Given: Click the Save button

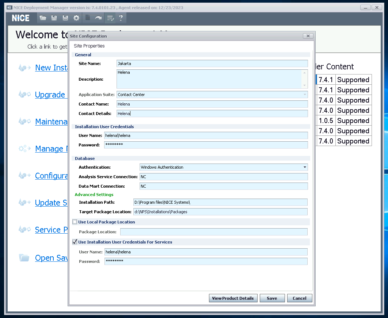Looking at the screenshot, I should click(272, 298).
